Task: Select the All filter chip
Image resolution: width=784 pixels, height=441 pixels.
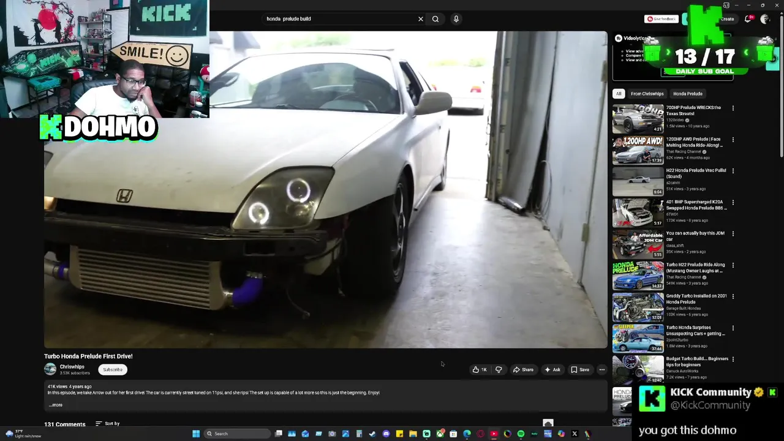Action: pyautogui.click(x=619, y=94)
